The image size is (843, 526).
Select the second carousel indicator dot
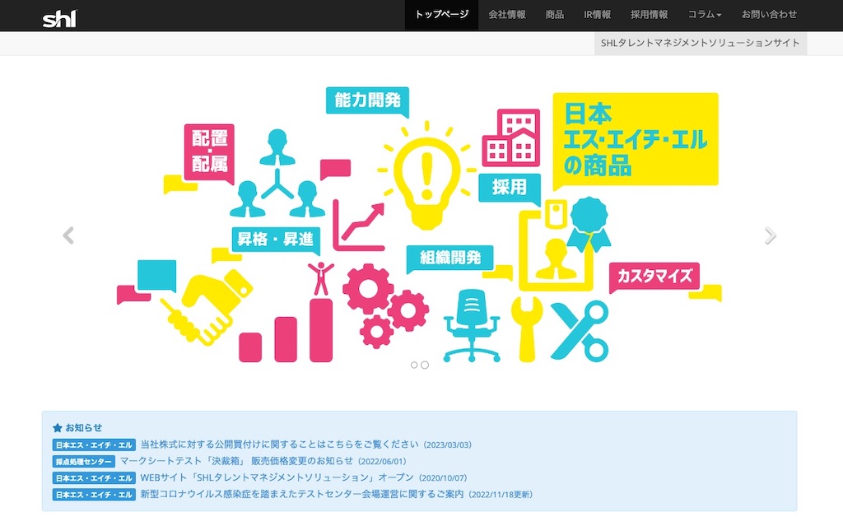click(425, 364)
